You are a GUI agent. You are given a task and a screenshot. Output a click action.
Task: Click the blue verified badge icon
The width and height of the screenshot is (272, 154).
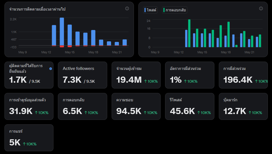tap(50, 69)
